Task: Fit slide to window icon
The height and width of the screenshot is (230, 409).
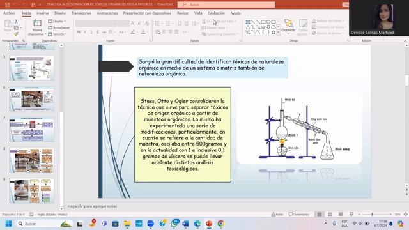Action: 406,215
